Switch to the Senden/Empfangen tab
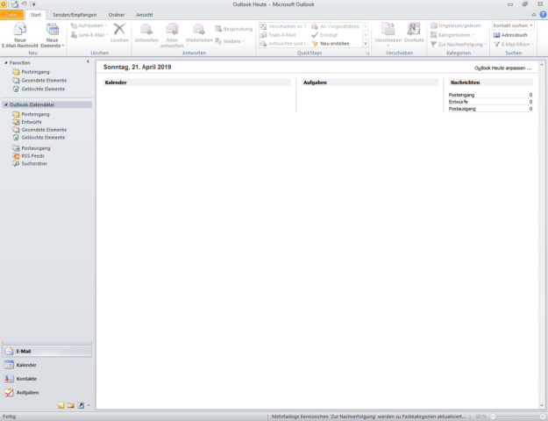Viewport: 548px width, 421px height. pyautogui.click(x=75, y=15)
